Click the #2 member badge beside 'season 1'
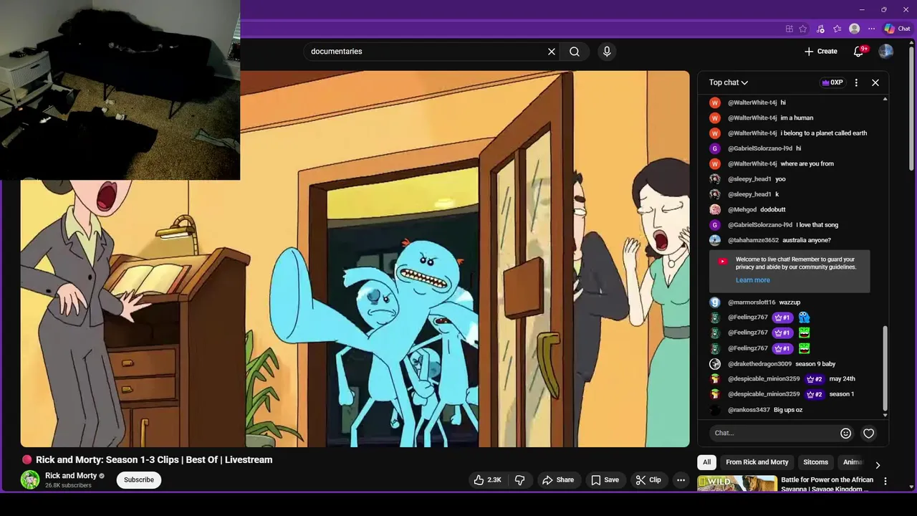The image size is (917, 516). click(x=815, y=394)
